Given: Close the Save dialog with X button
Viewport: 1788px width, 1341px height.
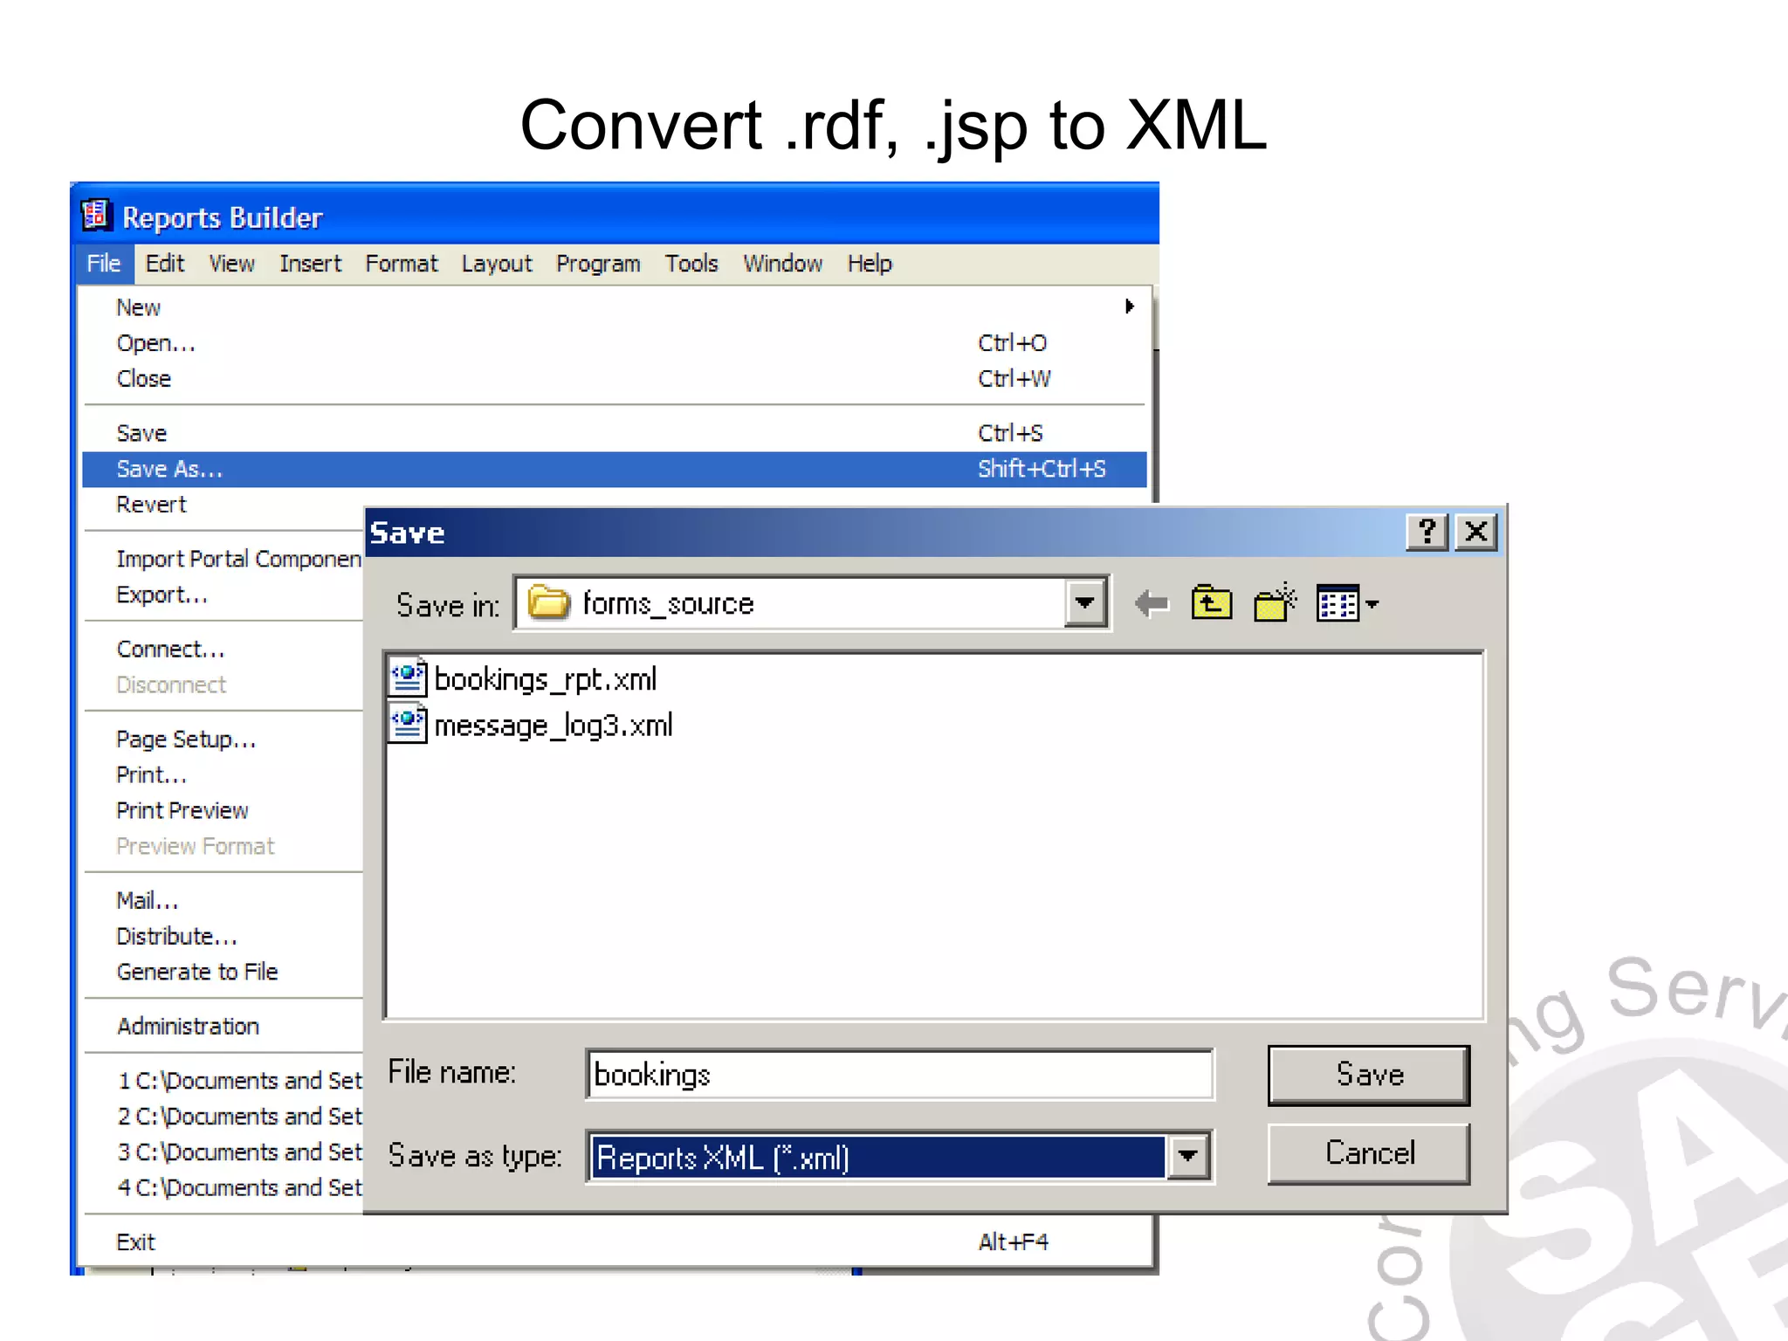Looking at the screenshot, I should click(x=1476, y=532).
